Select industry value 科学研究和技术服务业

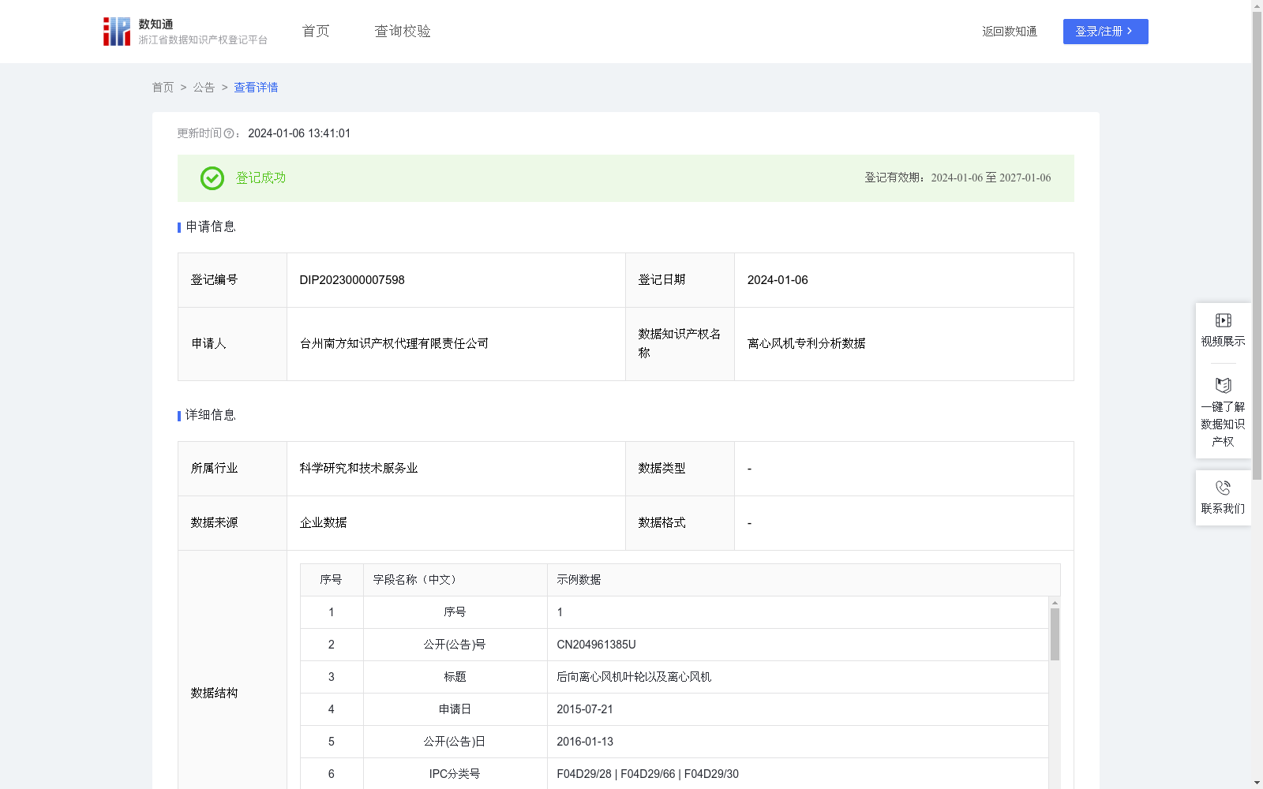(x=358, y=469)
